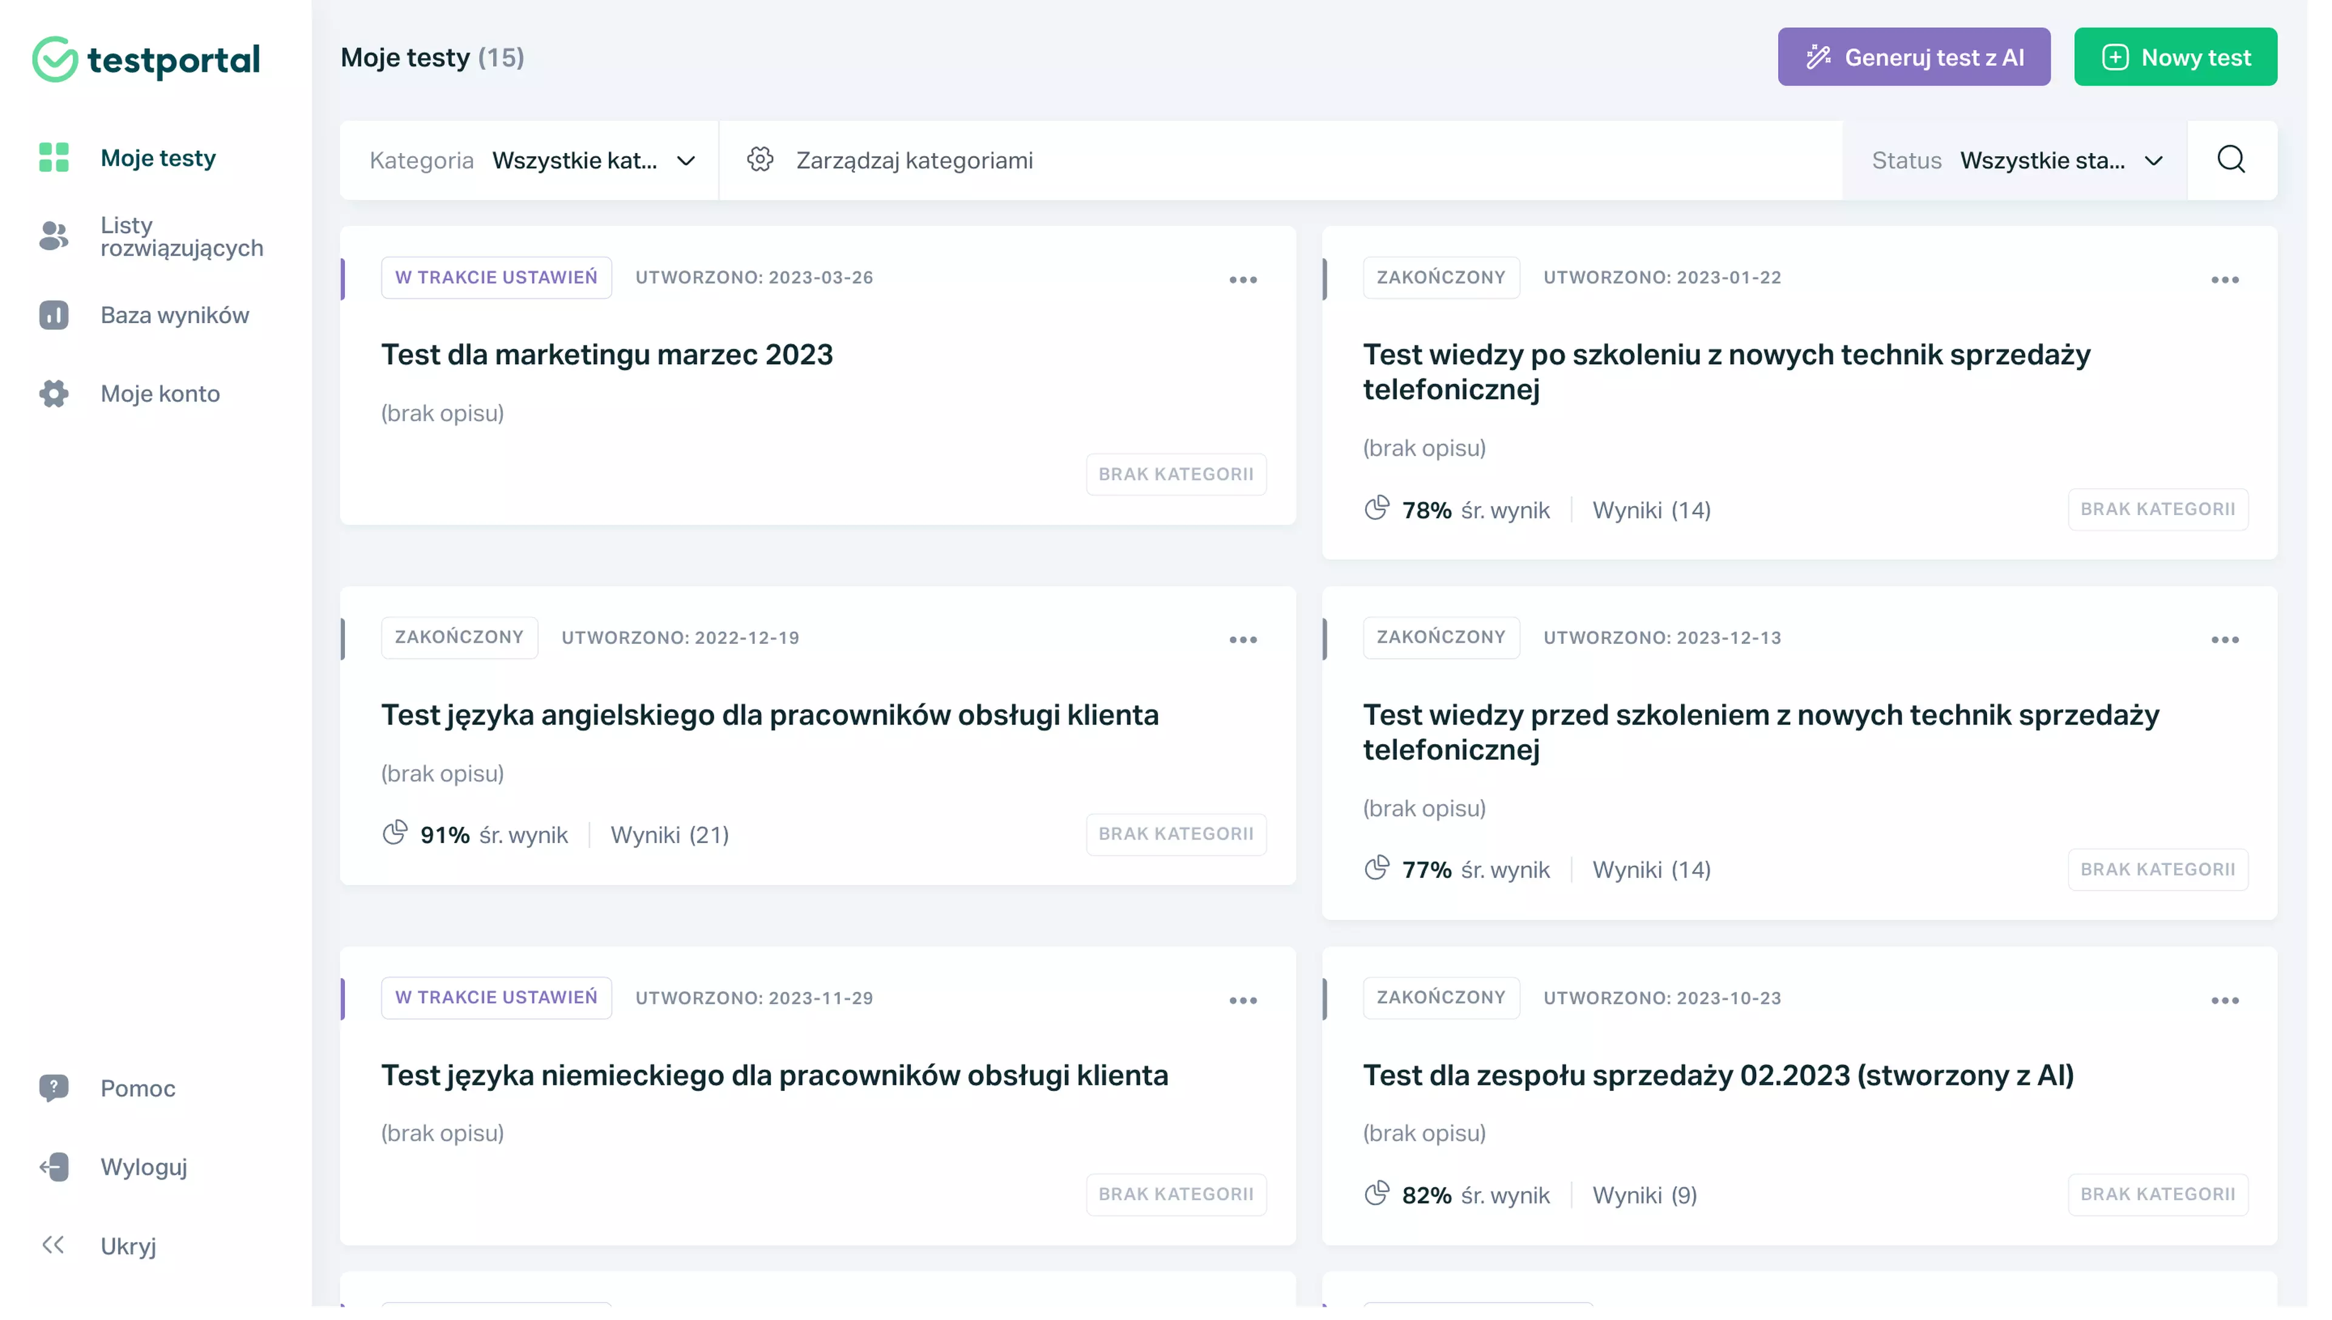Click 'UTWORZONO: 2023-10-23' date text
Image resolution: width=2332 pixels, height=1320 pixels.
(x=1663, y=999)
